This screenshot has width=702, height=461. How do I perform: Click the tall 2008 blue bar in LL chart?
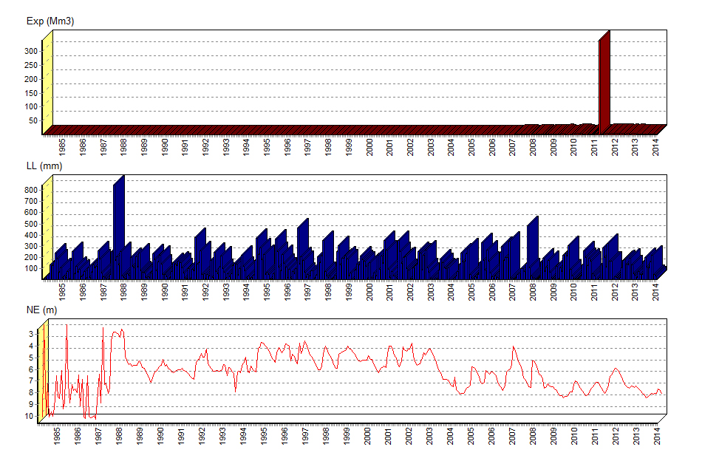[x=532, y=247]
